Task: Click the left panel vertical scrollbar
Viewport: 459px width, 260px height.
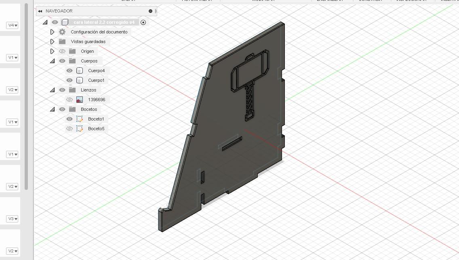Action: pos(26,96)
